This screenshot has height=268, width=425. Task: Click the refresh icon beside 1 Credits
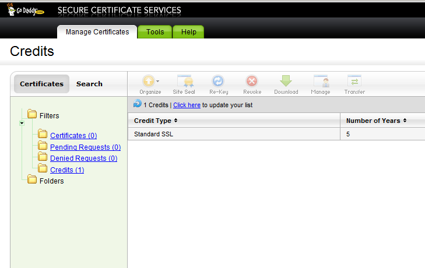click(138, 104)
